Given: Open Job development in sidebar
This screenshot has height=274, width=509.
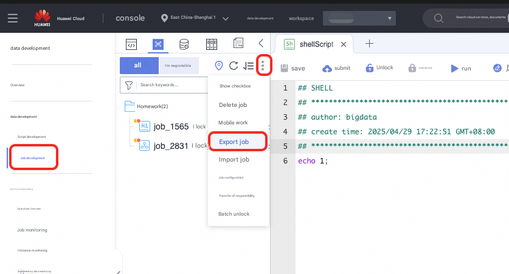Looking at the screenshot, I should pyautogui.click(x=32, y=158).
